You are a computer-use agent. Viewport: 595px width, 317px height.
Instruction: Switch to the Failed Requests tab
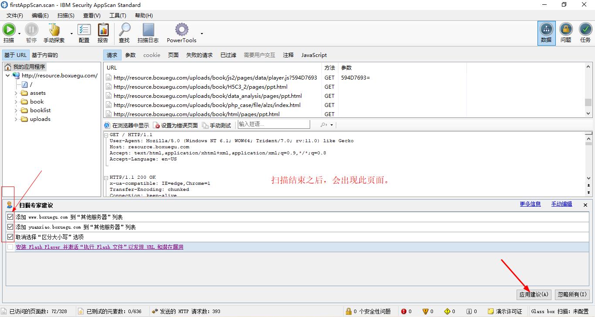click(199, 55)
